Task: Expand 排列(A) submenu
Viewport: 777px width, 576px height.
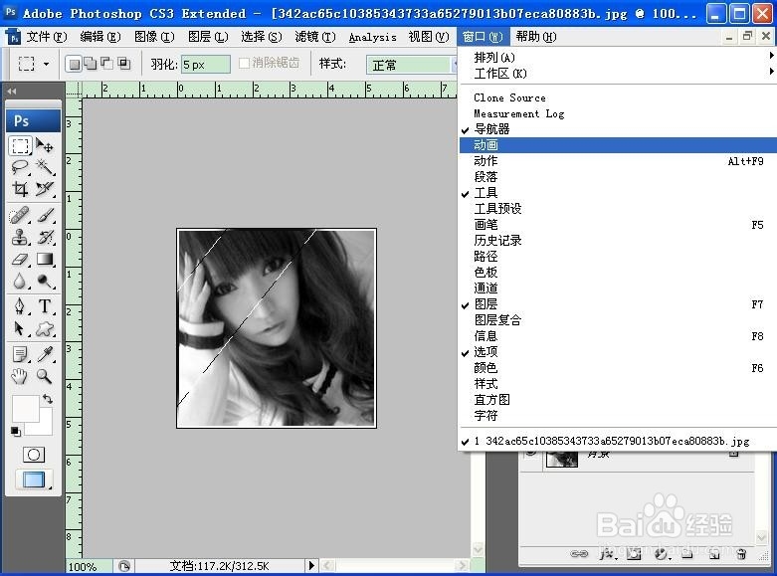Action: pyautogui.click(x=618, y=58)
